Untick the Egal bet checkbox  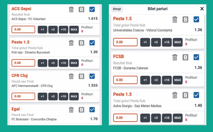coord(92,109)
